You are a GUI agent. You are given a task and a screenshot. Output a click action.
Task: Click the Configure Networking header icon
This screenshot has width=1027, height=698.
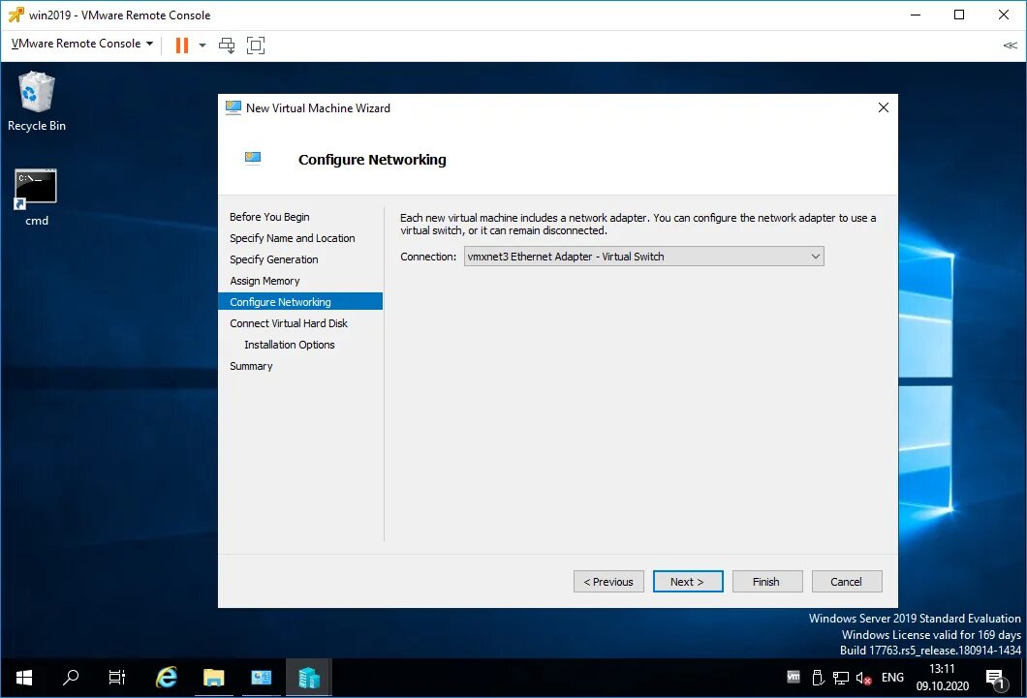[x=252, y=159]
